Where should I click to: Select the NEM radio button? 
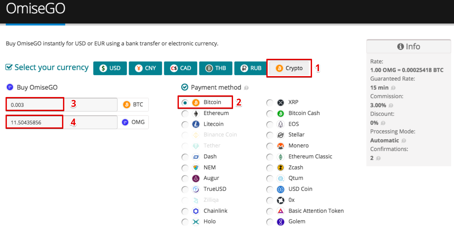tap(185, 168)
